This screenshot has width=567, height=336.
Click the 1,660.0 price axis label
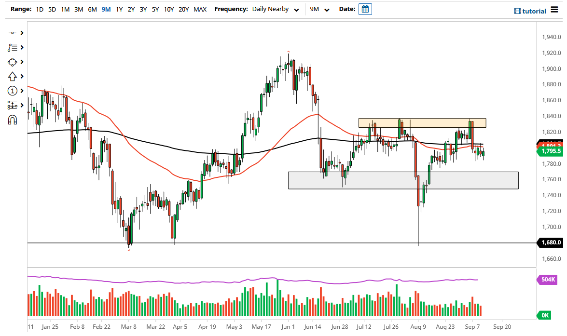point(552,259)
